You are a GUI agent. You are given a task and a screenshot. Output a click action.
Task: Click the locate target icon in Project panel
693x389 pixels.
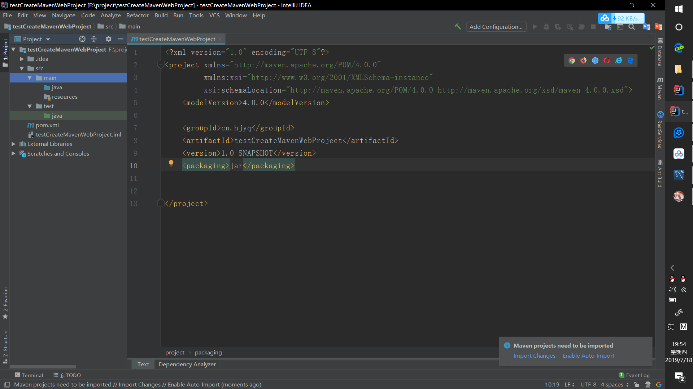pyautogui.click(x=82, y=39)
